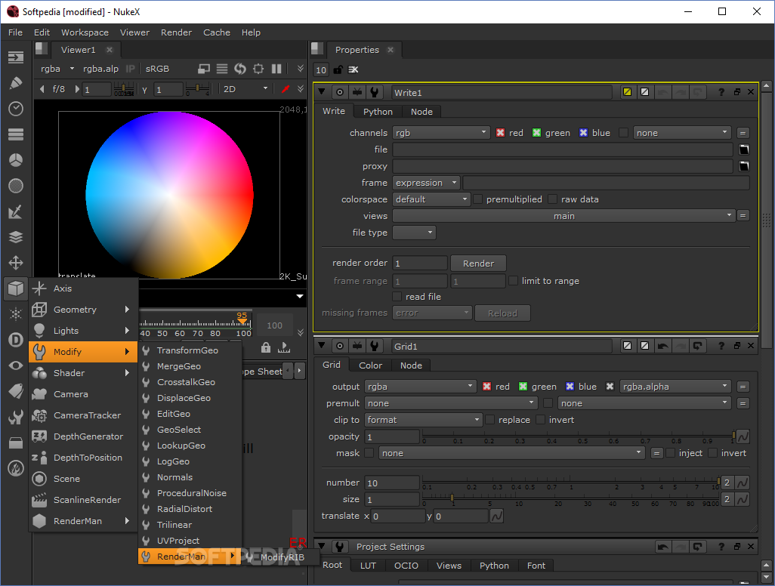This screenshot has width=775, height=586.
Task: Open the Views nodes eye icon
Action: [x=16, y=365]
